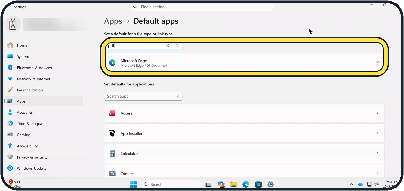Click the Search apps input field
The height and width of the screenshot is (191, 404).
[143, 96]
